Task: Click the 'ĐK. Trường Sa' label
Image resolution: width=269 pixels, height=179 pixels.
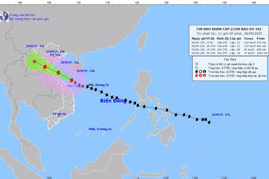Action: point(101,129)
